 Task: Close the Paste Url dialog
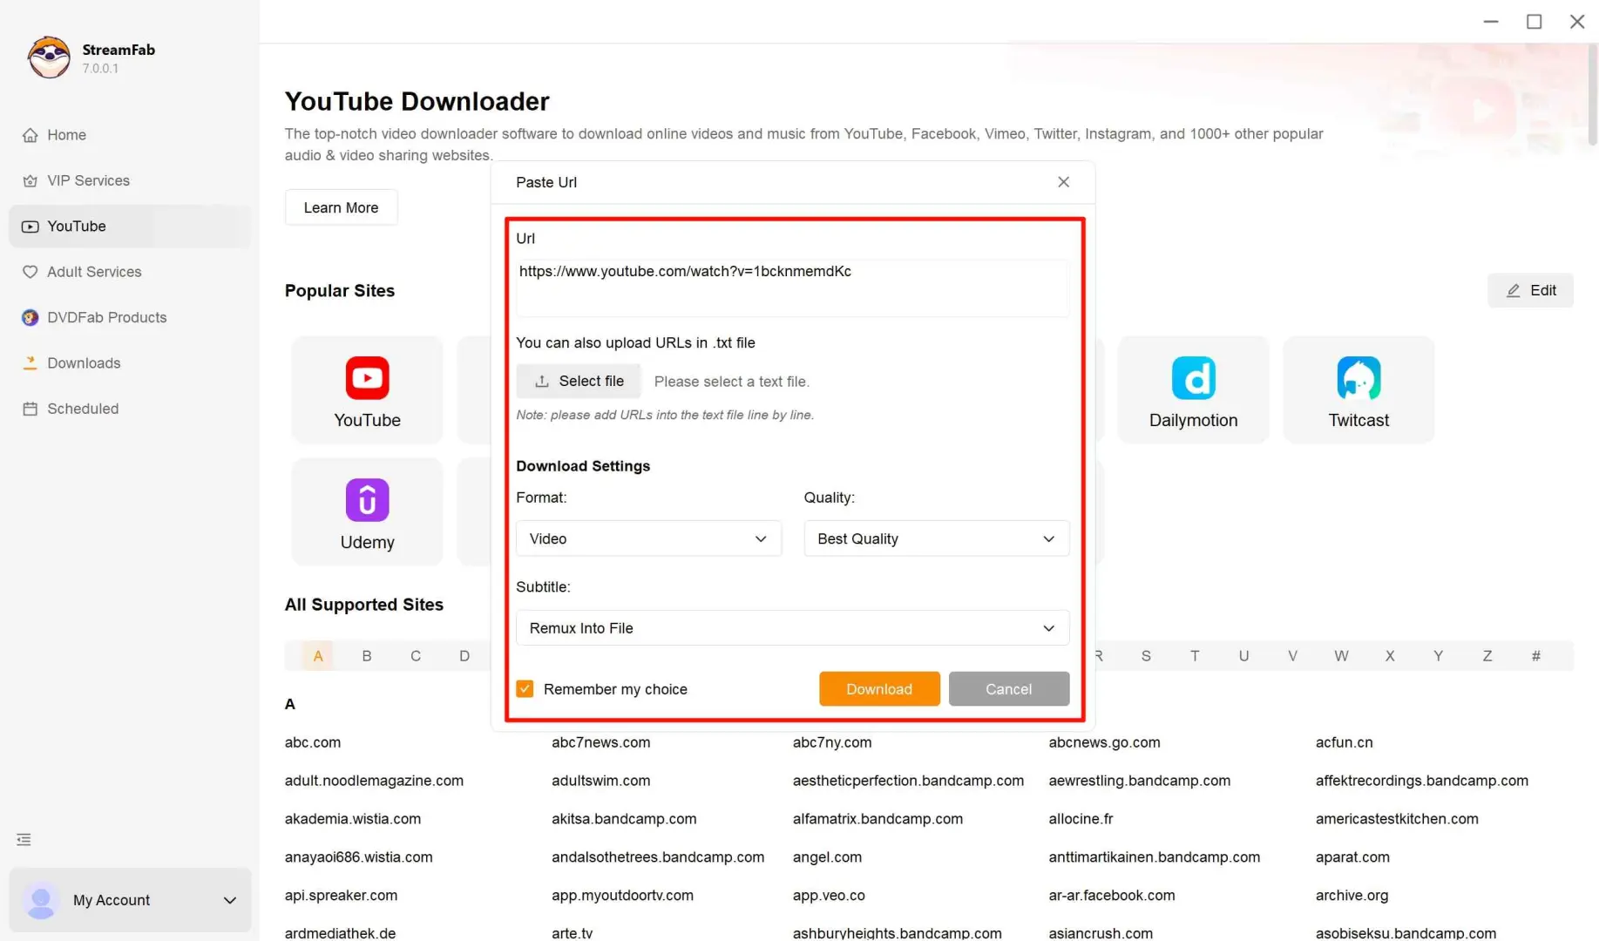tap(1063, 182)
